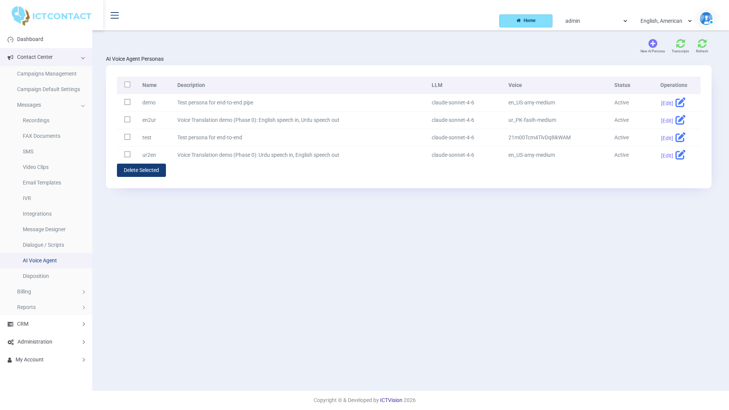The width and height of the screenshot is (729, 410).
Task: Click the Refresh icon
Action: [x=702, y=43]
